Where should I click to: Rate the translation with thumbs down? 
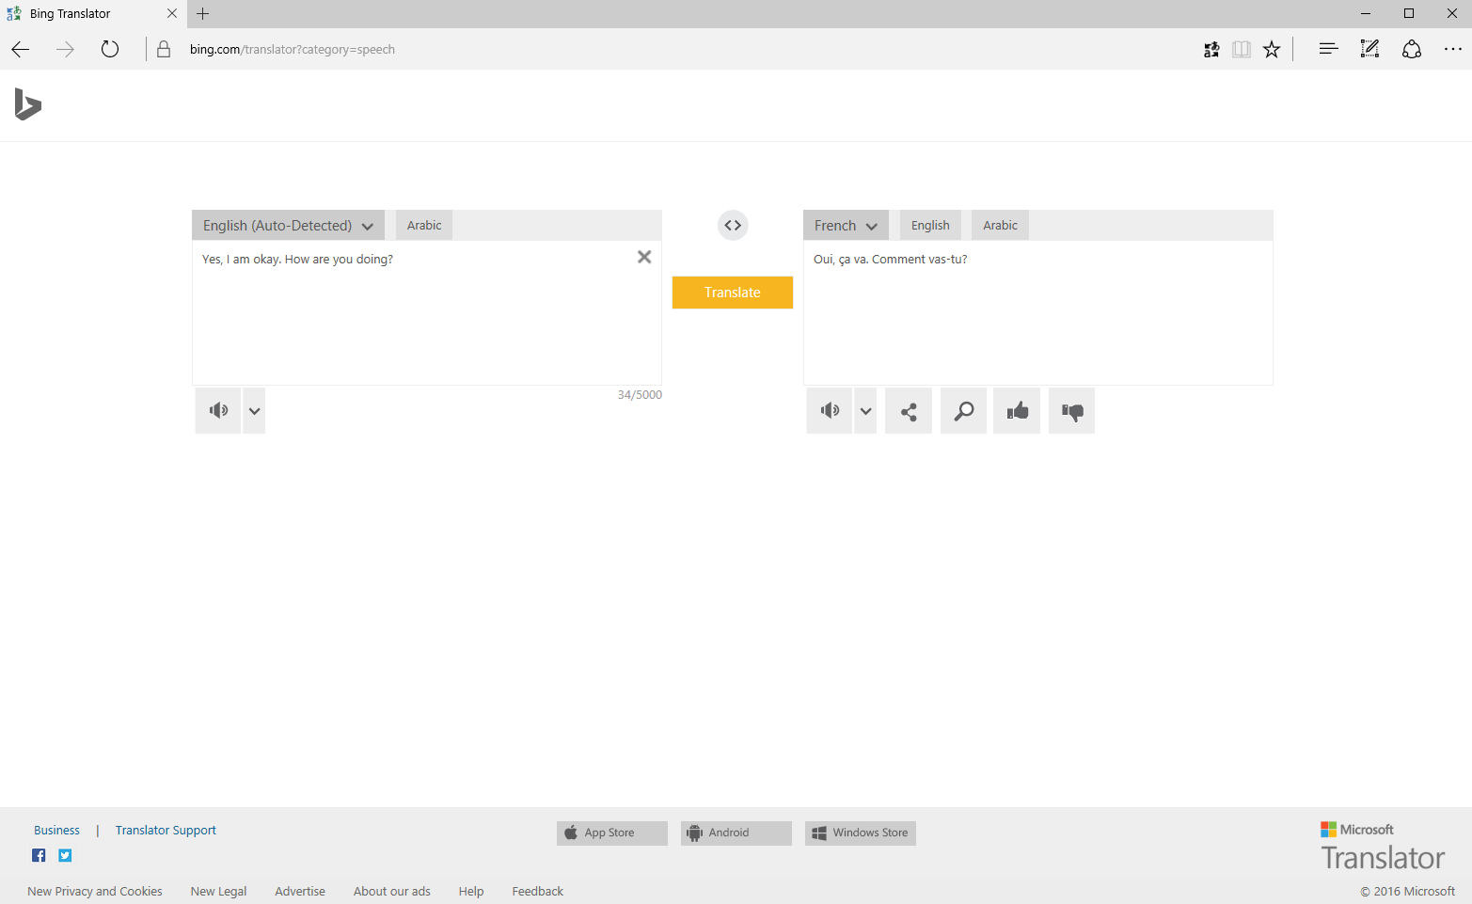click(1071, 410)
